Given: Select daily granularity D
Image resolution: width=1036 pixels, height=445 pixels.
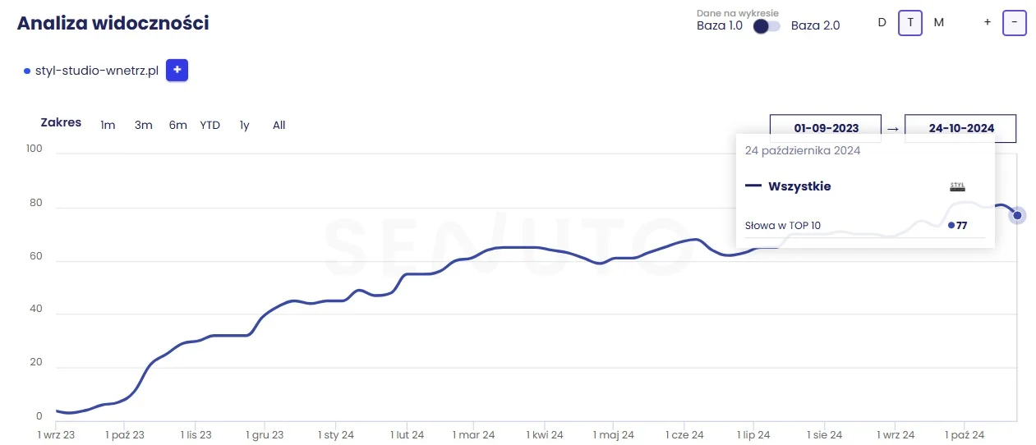Looking at the screenshot, I should [x=882, y=23].
